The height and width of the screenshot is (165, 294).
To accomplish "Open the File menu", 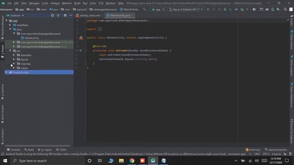I will point(9,3).
